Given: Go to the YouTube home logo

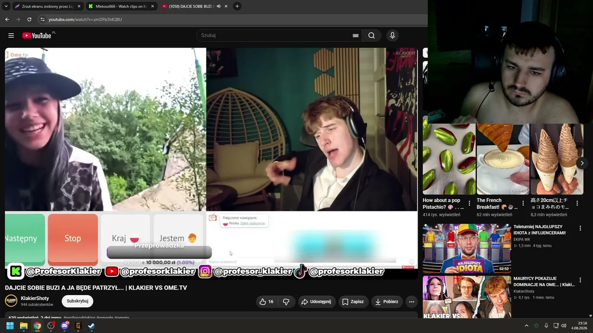Looking at the screenshot, I should pyautogui.click(x=37, y=36).
